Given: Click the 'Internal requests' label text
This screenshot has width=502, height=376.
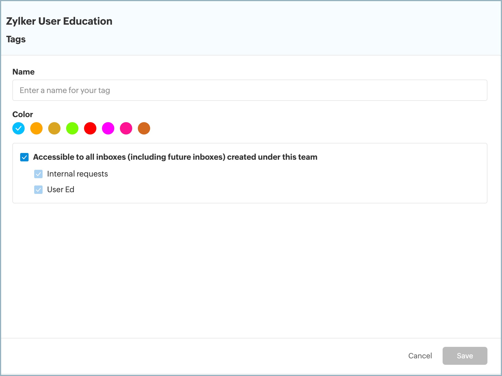Looking at the screenshot, I should point(77,174).
